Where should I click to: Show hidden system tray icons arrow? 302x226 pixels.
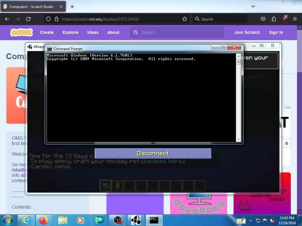(x=251, y=220)
